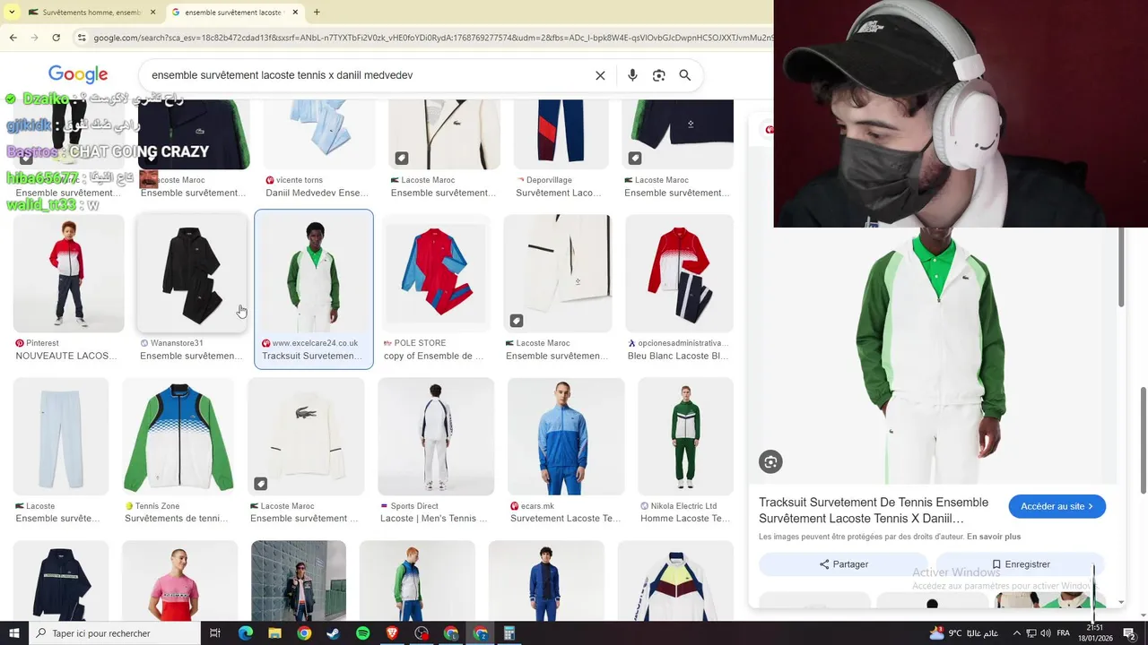Open Steam from the taskbar
Viewport: 1148px width, 645px height.
pos(334,633)
